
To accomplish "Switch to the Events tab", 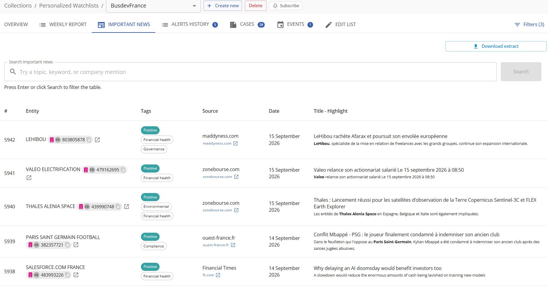I will click(295, 24).
